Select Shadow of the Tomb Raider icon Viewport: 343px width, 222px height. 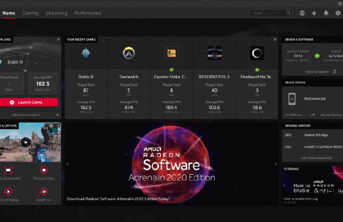(257, 53)
